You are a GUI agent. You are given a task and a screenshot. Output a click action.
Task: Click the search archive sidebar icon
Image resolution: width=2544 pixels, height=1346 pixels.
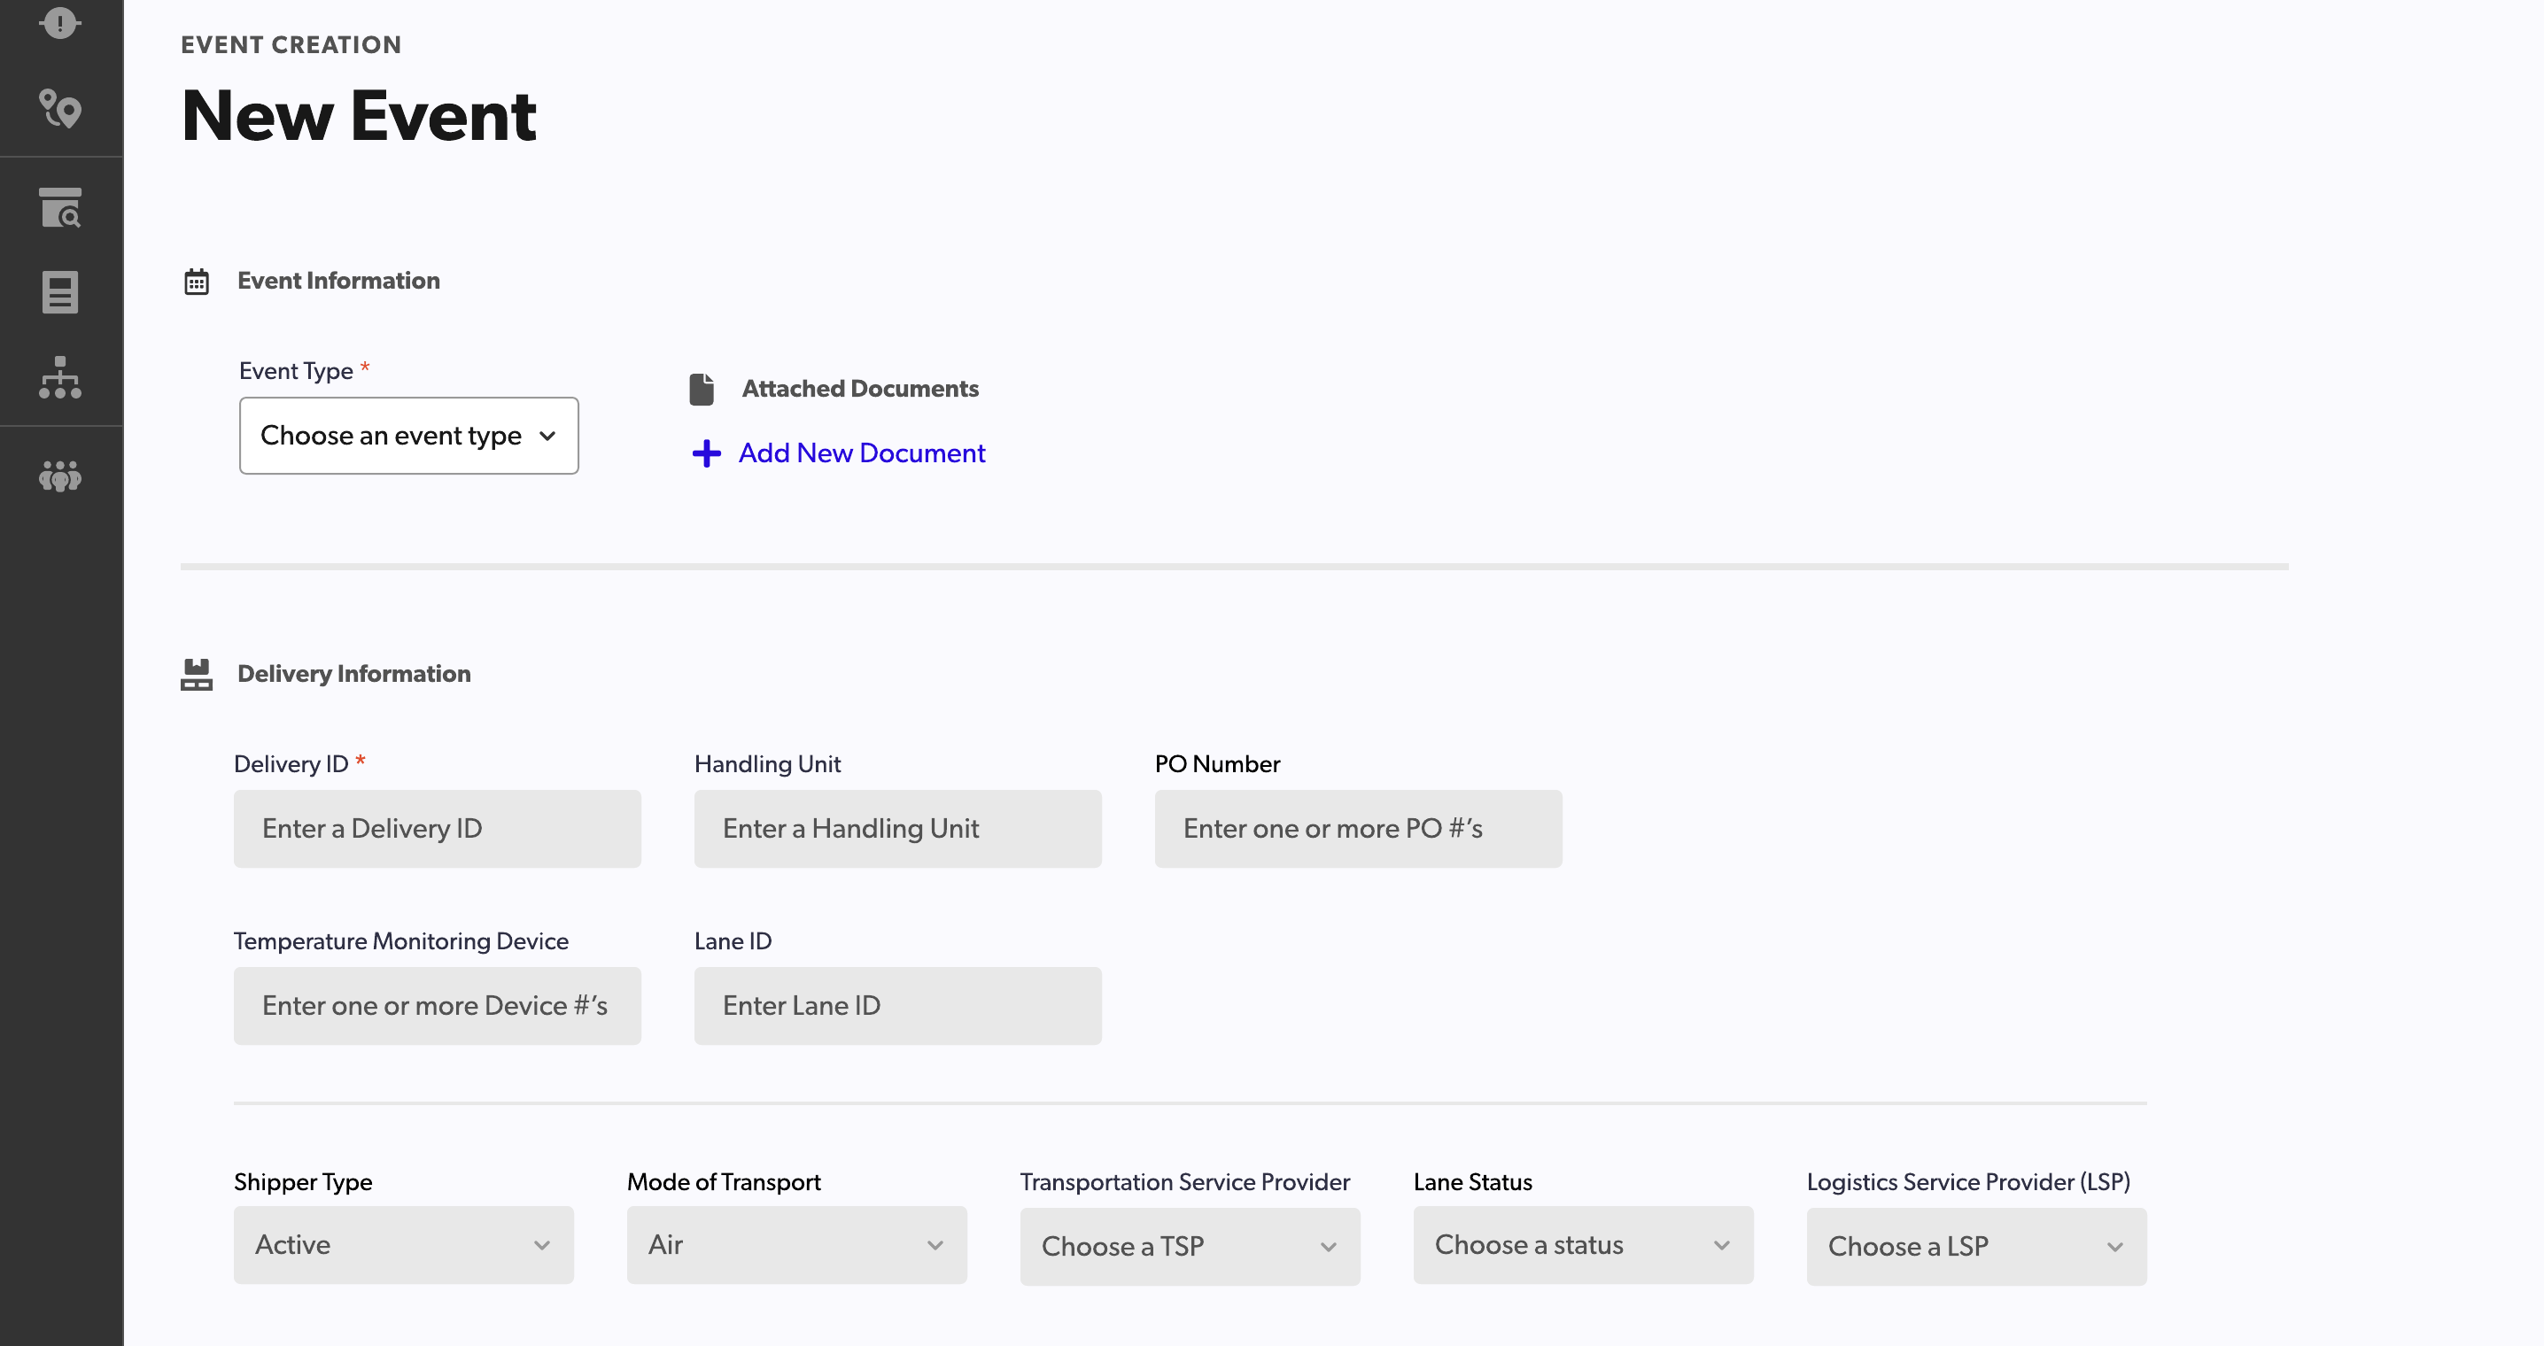click(x=60, y=207)
